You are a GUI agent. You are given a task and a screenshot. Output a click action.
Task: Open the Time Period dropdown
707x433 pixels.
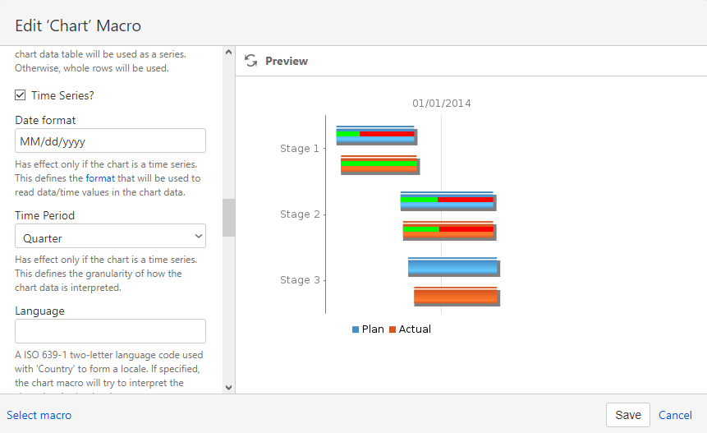pos(111,236)
